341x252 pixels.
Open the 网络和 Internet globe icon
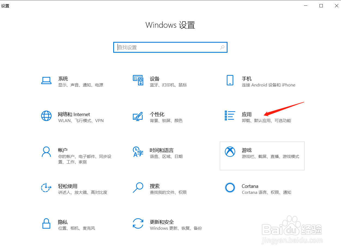(46, 116)
